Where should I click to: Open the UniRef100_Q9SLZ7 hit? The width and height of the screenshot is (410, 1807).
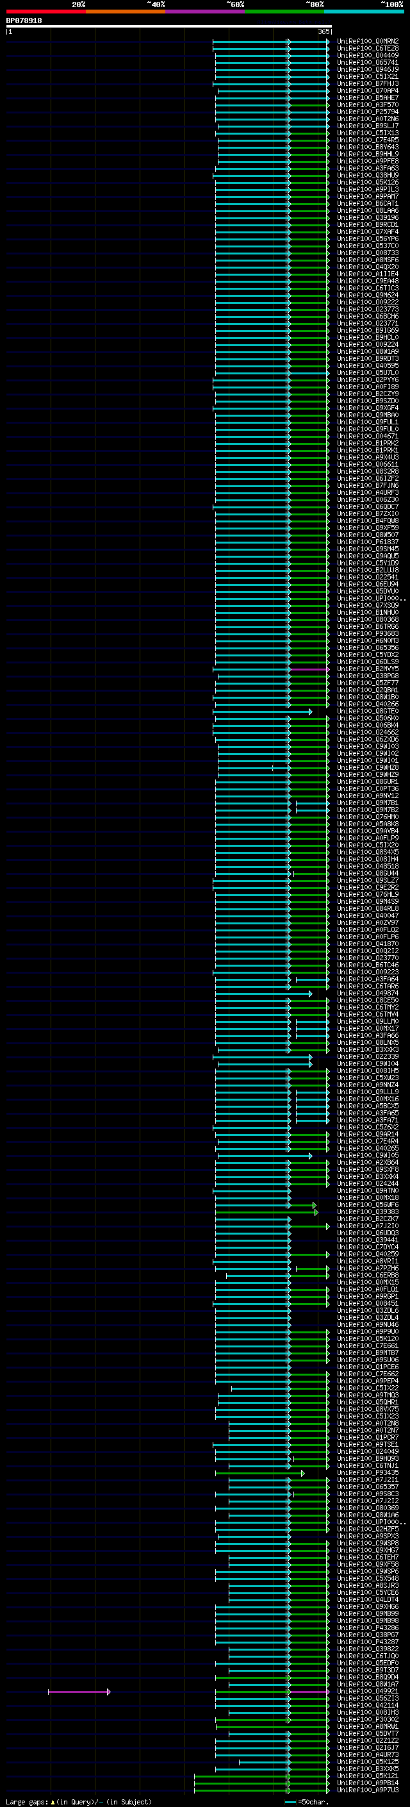point(367,880)
